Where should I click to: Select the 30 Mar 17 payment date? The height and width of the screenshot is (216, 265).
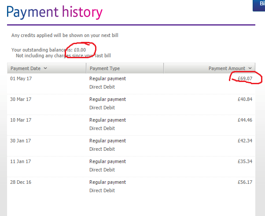click(x=21, y=99)
